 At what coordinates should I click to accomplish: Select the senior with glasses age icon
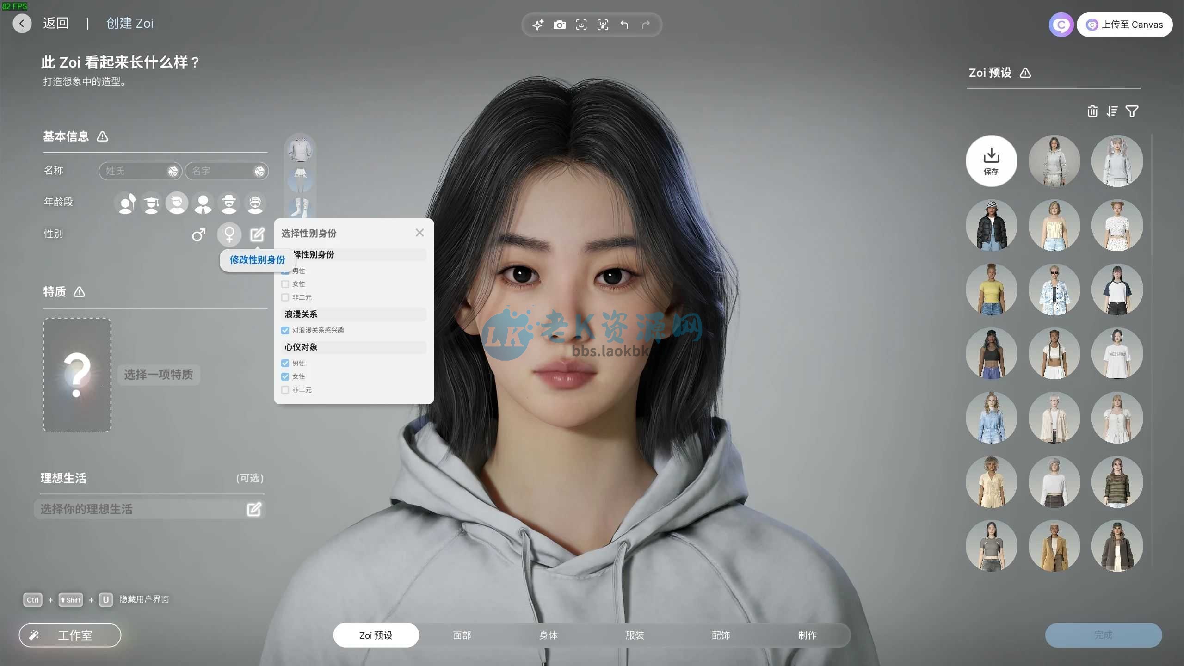[x=255, y=203]
